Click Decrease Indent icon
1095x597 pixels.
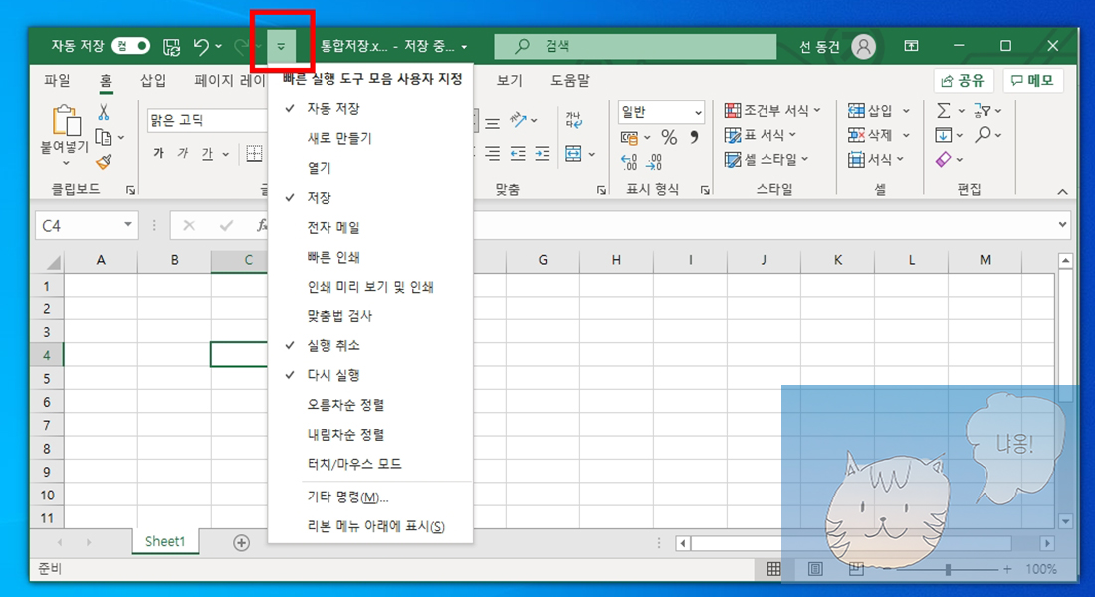coord(518,154)
